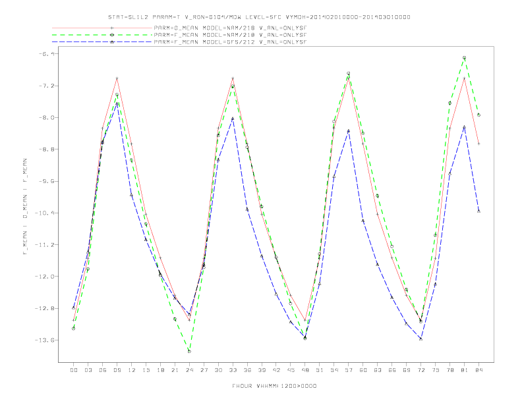
Task: Select legend entry PARM=O_MEAN MODEL=NAM/218
Action: 230,28
